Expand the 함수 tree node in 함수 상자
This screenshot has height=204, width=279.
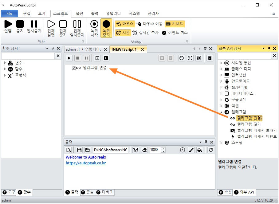[5, 69]
